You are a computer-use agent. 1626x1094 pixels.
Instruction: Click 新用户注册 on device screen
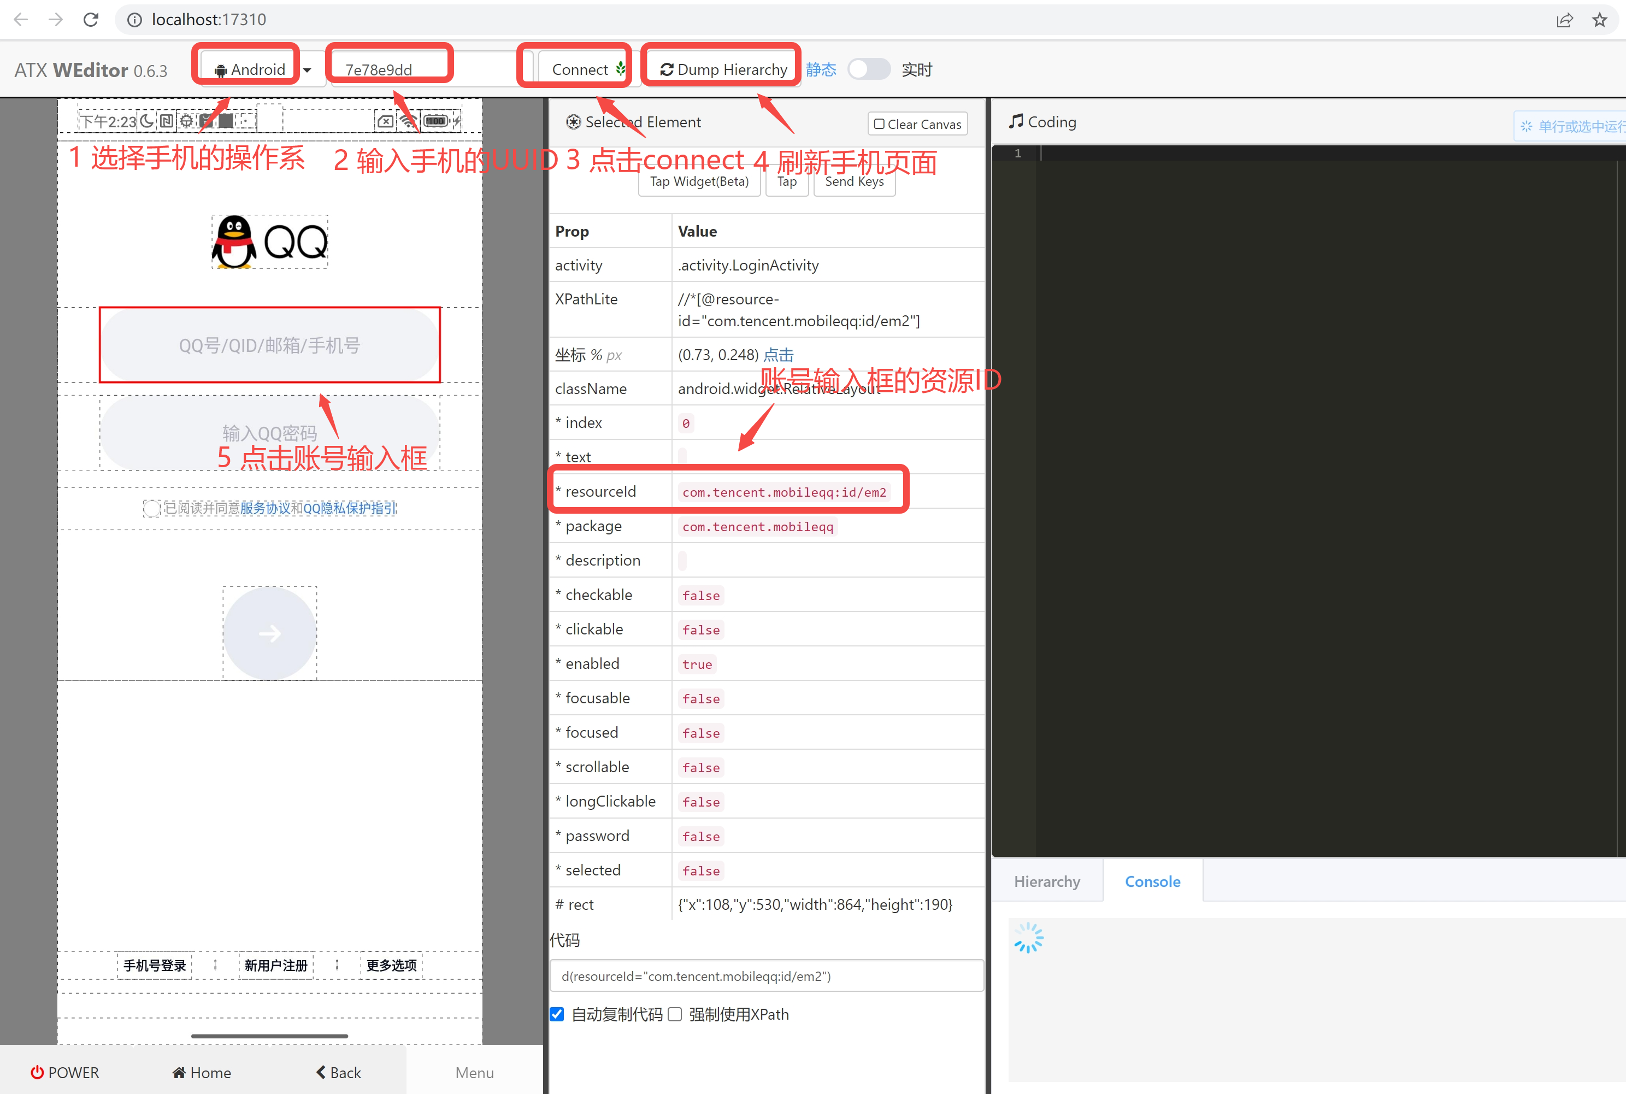pos(276,965)
